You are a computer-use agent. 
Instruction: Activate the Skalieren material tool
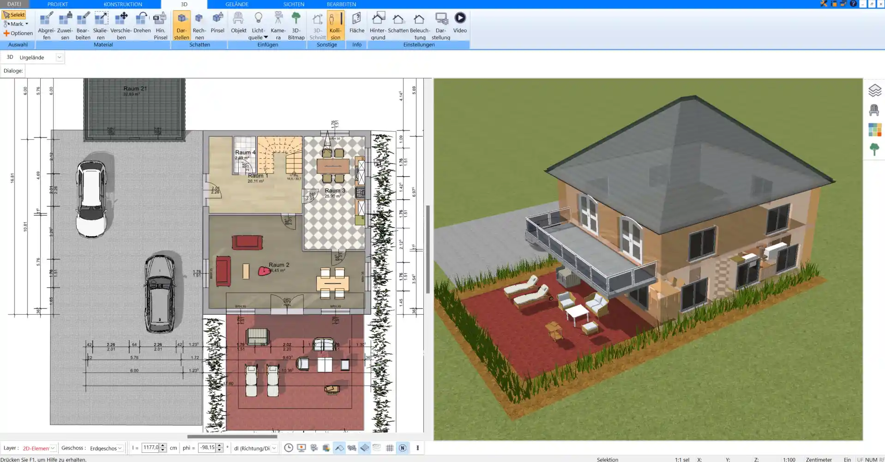coord(101,24)
